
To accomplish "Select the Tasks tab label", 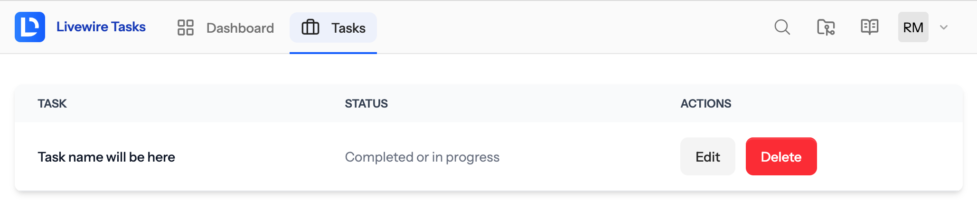I will 348,28.
